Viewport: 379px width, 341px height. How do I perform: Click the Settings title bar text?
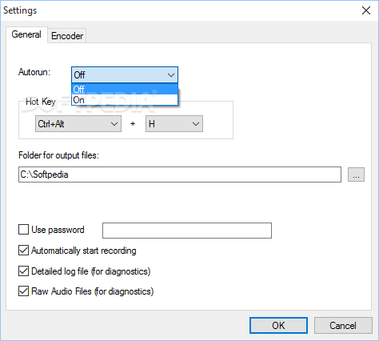coord(20,10)
